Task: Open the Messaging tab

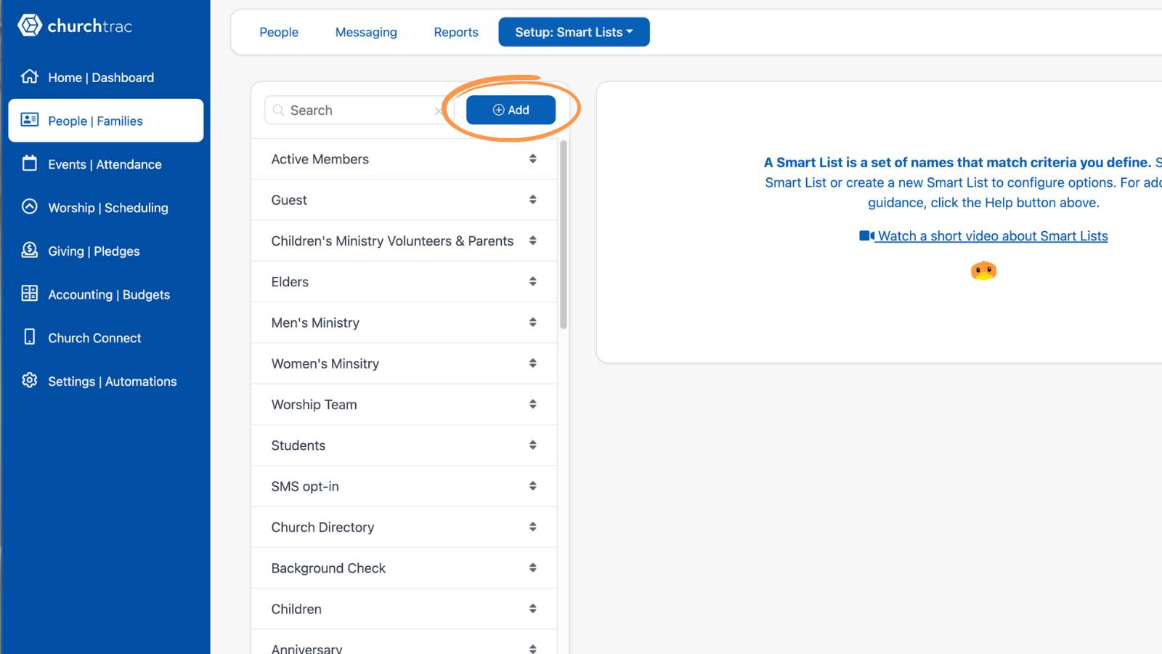Action: (x=366, y=32)
